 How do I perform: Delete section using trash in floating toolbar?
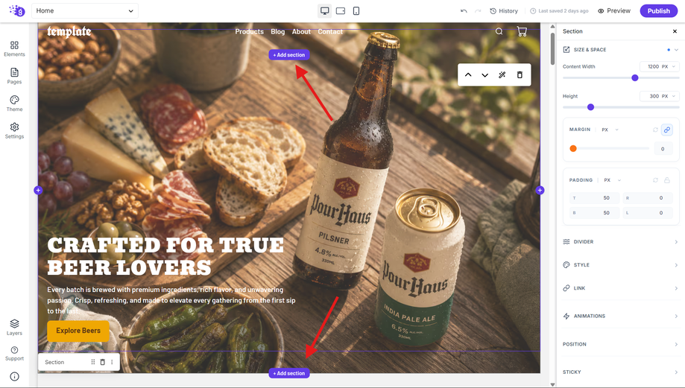coord(520,74)
